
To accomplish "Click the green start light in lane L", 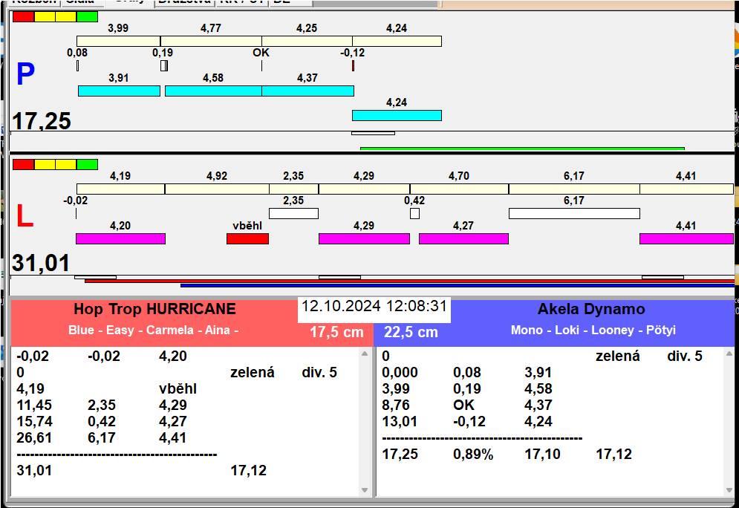I will click(x=87, y=164).
